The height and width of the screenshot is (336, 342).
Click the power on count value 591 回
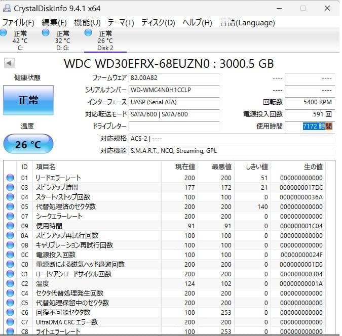[x=310, y=114]
